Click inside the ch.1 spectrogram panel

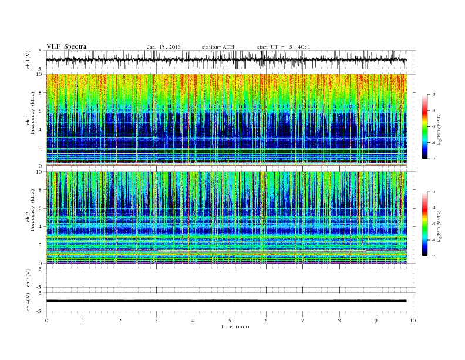tap(227, 119)
